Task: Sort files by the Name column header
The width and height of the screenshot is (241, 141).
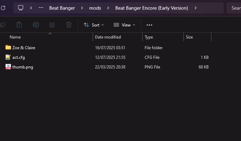Action: coord(15,37)
